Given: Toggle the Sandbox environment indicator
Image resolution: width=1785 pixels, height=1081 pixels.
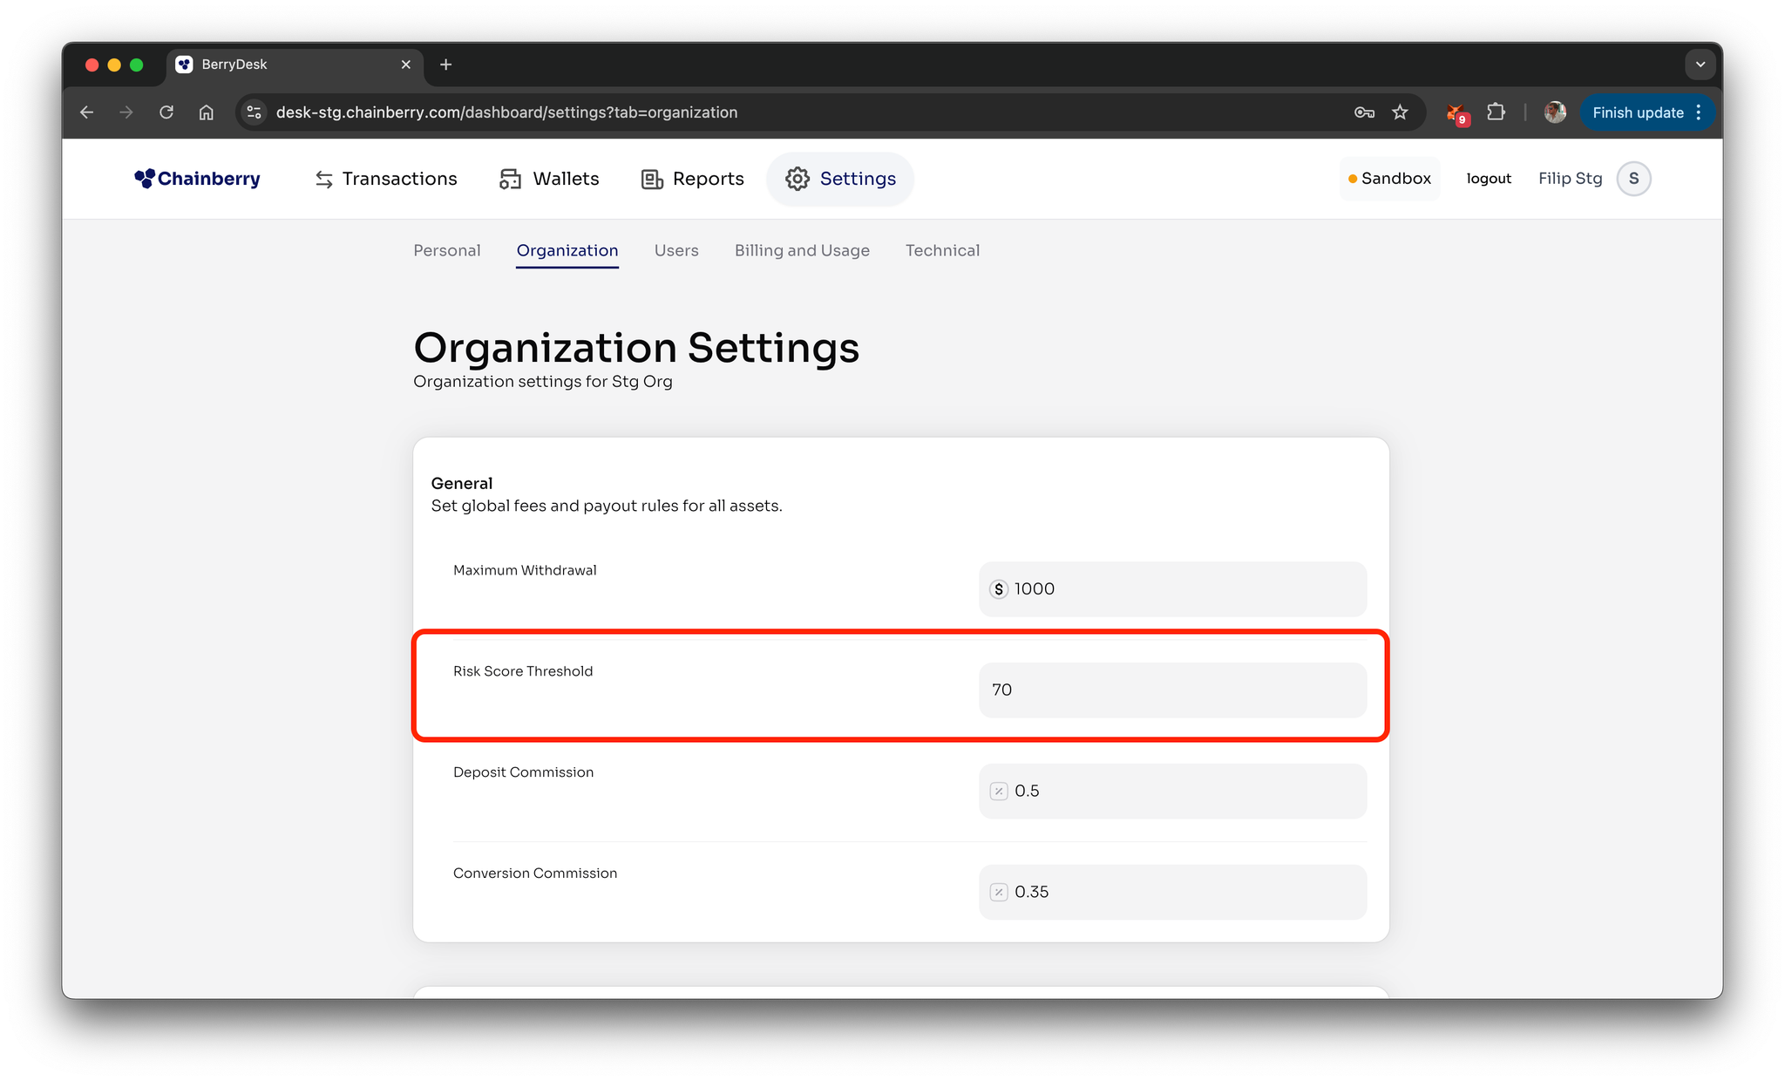Looking at the screenshot, I should click(1389, 179).
